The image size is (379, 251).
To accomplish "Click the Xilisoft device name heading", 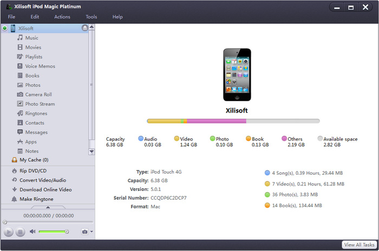I will (x=237, y=110).
